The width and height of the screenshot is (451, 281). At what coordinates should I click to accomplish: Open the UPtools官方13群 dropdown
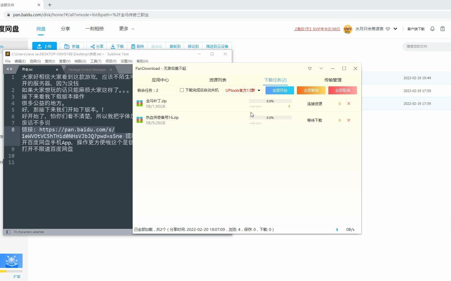[243, 90]
